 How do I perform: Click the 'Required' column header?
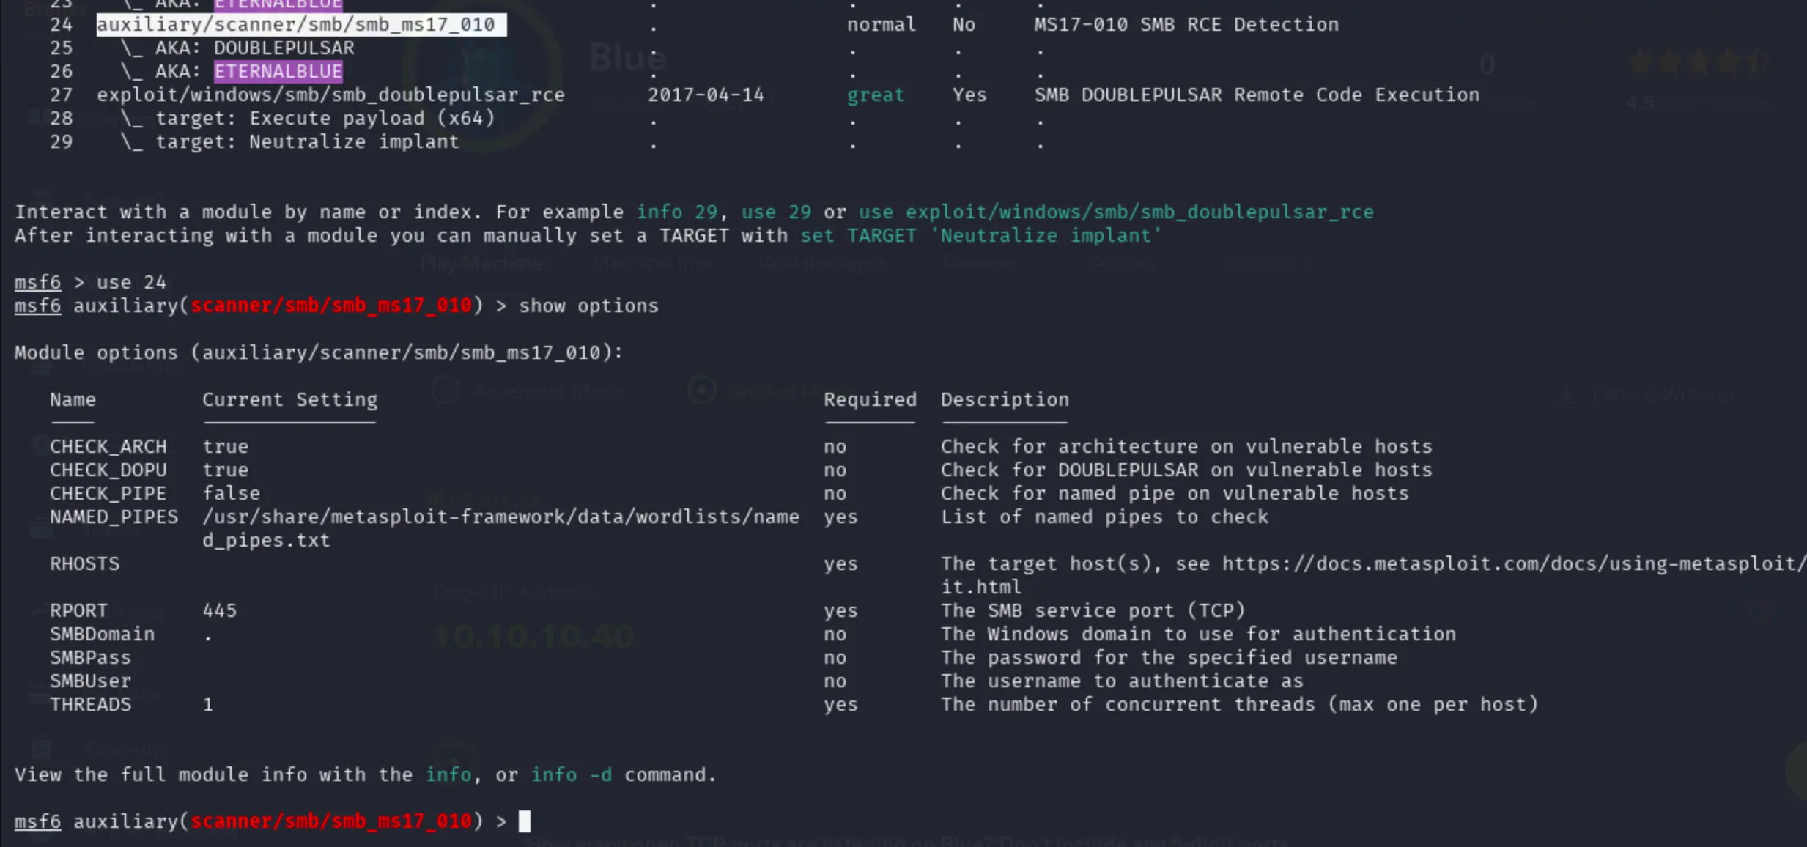[870, 400]
